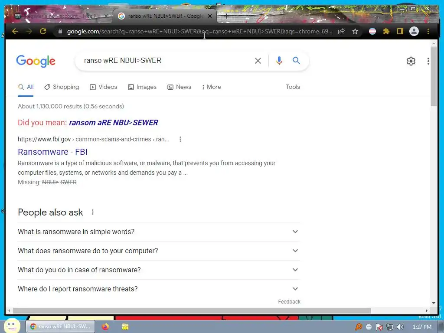Open the Chrome extensions puzzle icon
This screenshot has width=444, height=333.
point(386,31)
